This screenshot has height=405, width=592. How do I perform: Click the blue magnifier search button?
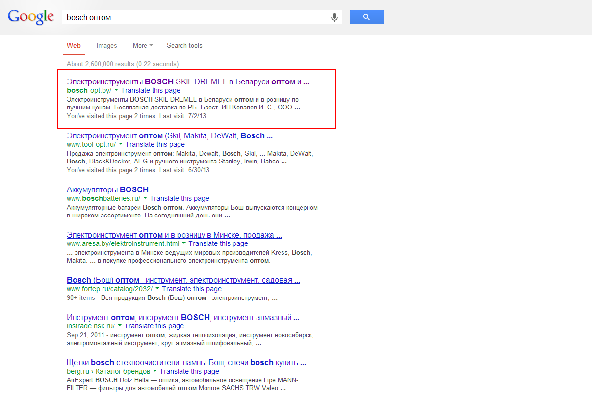click(367, 17)
